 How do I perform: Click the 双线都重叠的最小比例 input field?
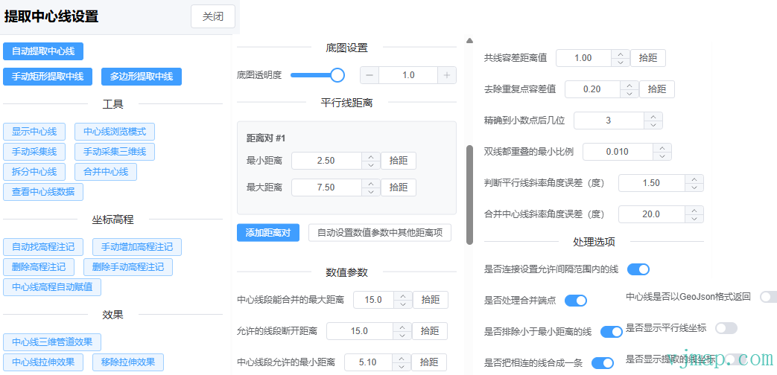tap(617, 152)
